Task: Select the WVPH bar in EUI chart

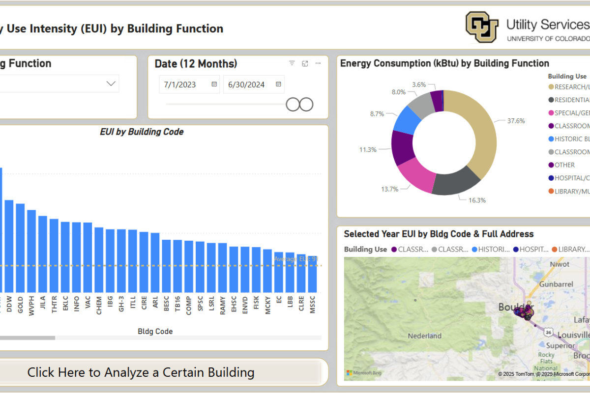Action: [x=31, y=252]
